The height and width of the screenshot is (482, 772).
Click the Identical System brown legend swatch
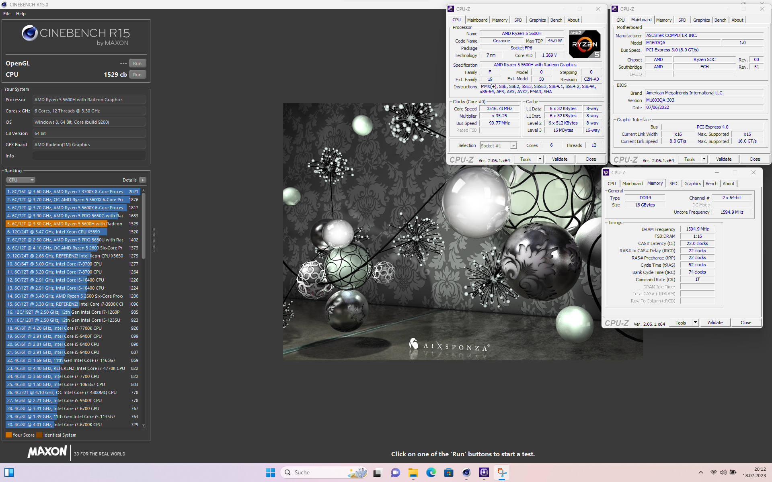click(39, 435)
